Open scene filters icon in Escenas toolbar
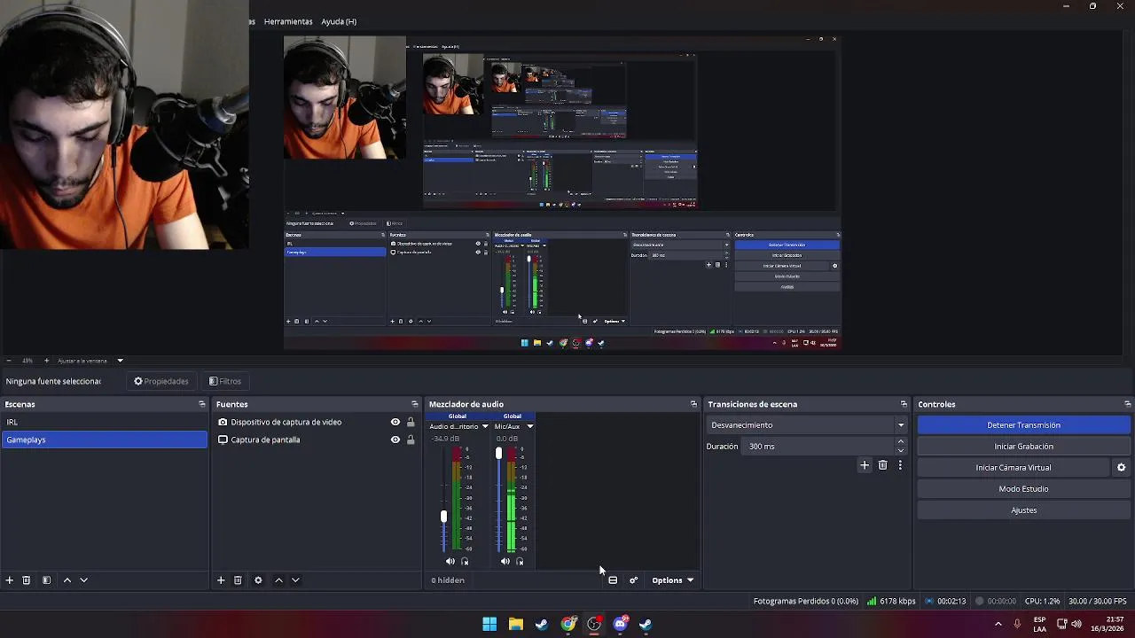Screen dimensions: 1135x638 pos(46,580)
